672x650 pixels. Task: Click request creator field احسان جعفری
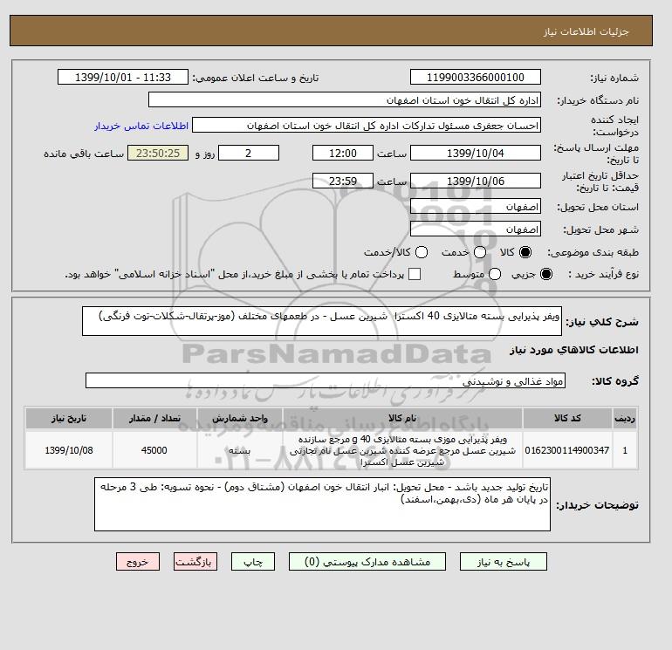367,126
